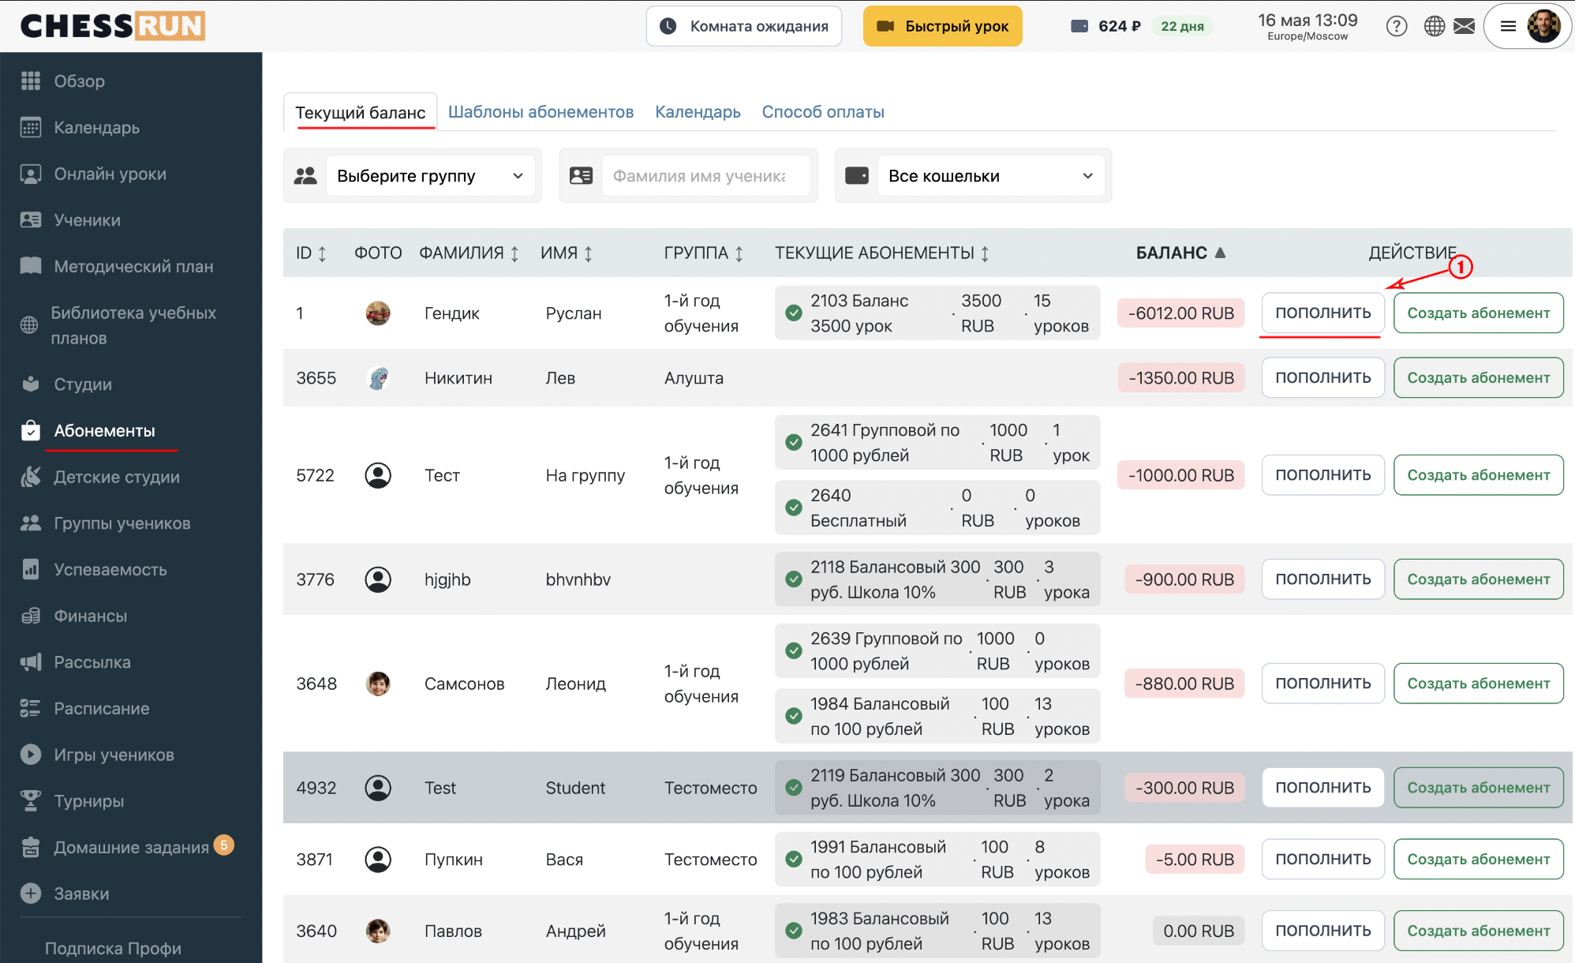Open the mail envelope icon
1575x963 pixels.
click(1465, 26)
